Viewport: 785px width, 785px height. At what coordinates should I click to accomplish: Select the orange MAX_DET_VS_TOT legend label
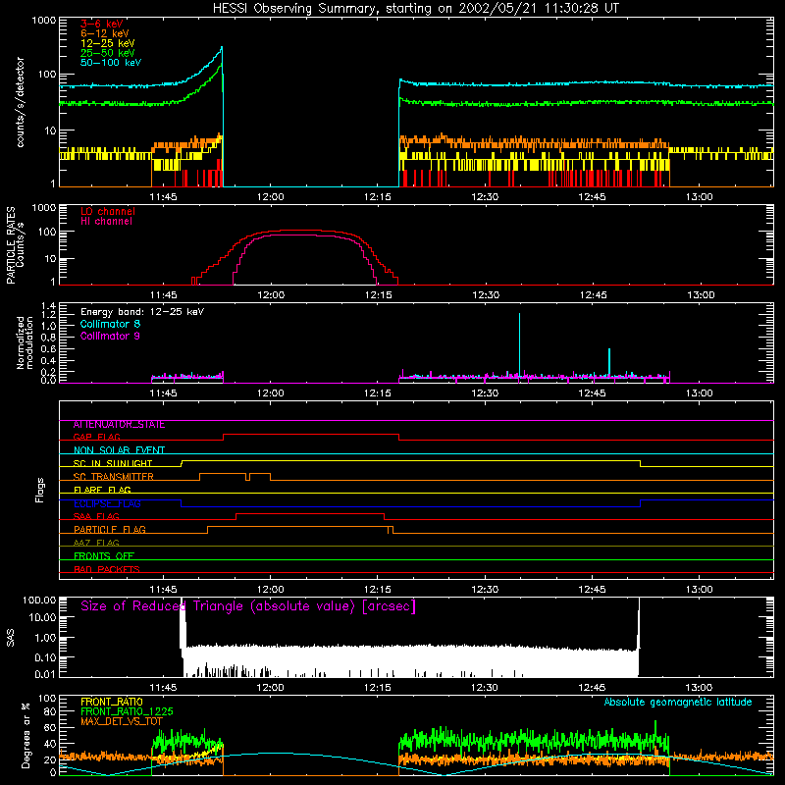click(x=122, y=721)
